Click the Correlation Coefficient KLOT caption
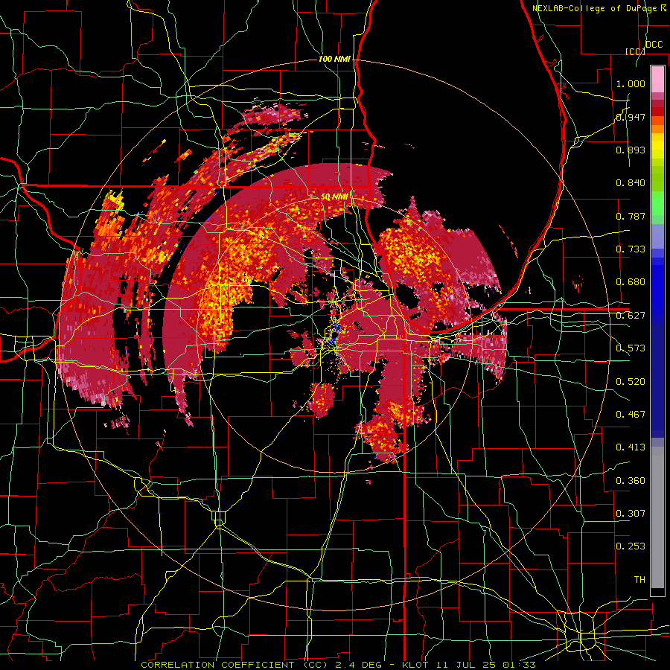 coord(338,665)
